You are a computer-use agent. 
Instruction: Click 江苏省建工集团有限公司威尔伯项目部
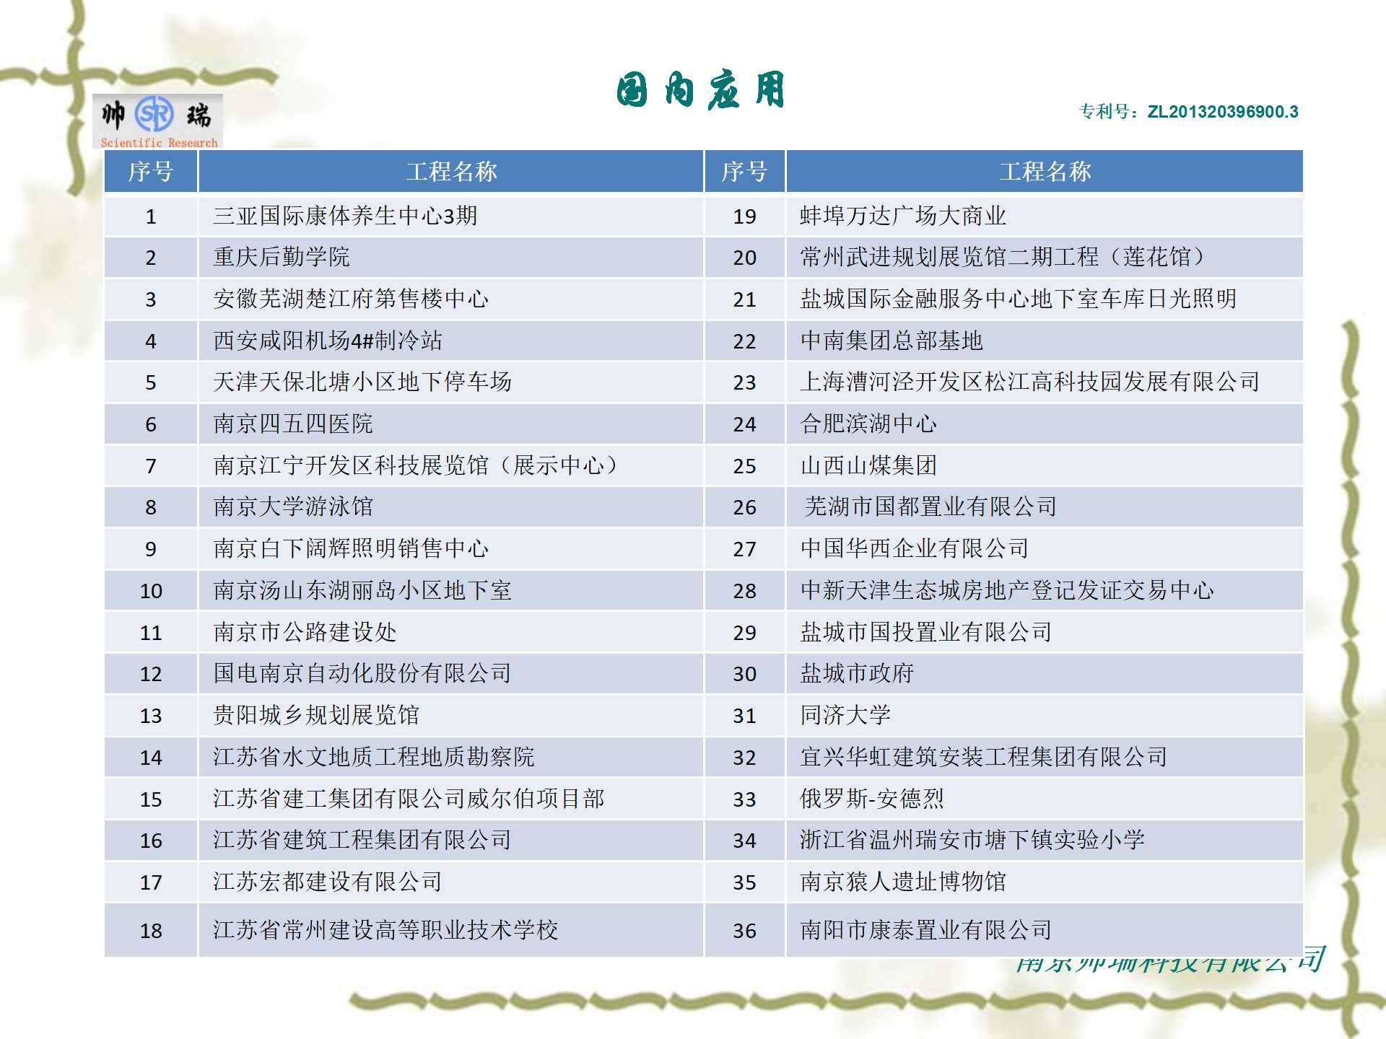[x=451, y=799]
